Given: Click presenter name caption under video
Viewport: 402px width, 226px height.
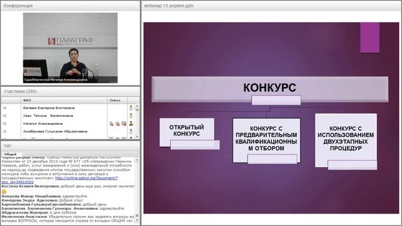Looking at the screenshot, I should click(56, 80).
